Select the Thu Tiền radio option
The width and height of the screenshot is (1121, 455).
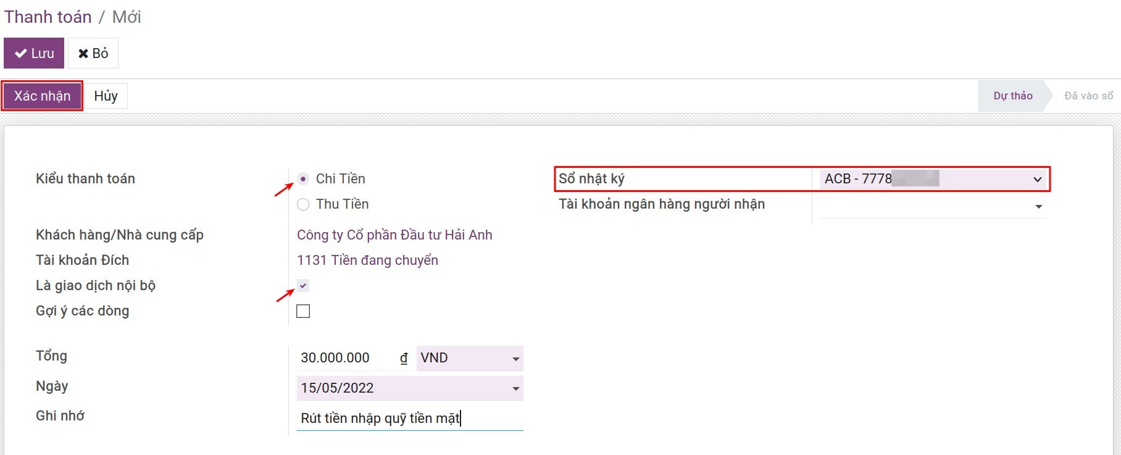pos(303,204)
